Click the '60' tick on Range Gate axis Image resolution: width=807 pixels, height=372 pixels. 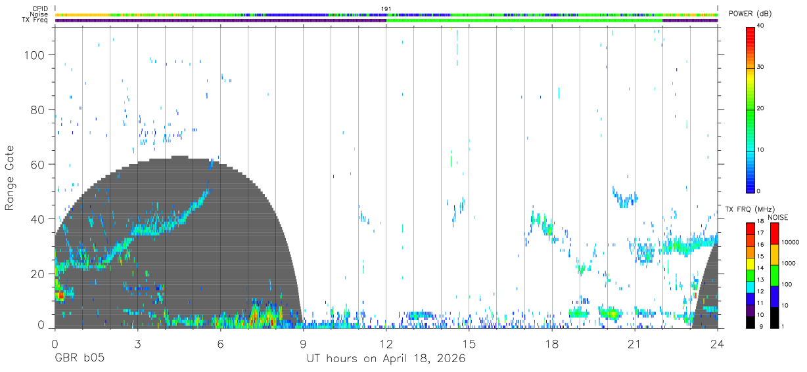pos(39,164)
